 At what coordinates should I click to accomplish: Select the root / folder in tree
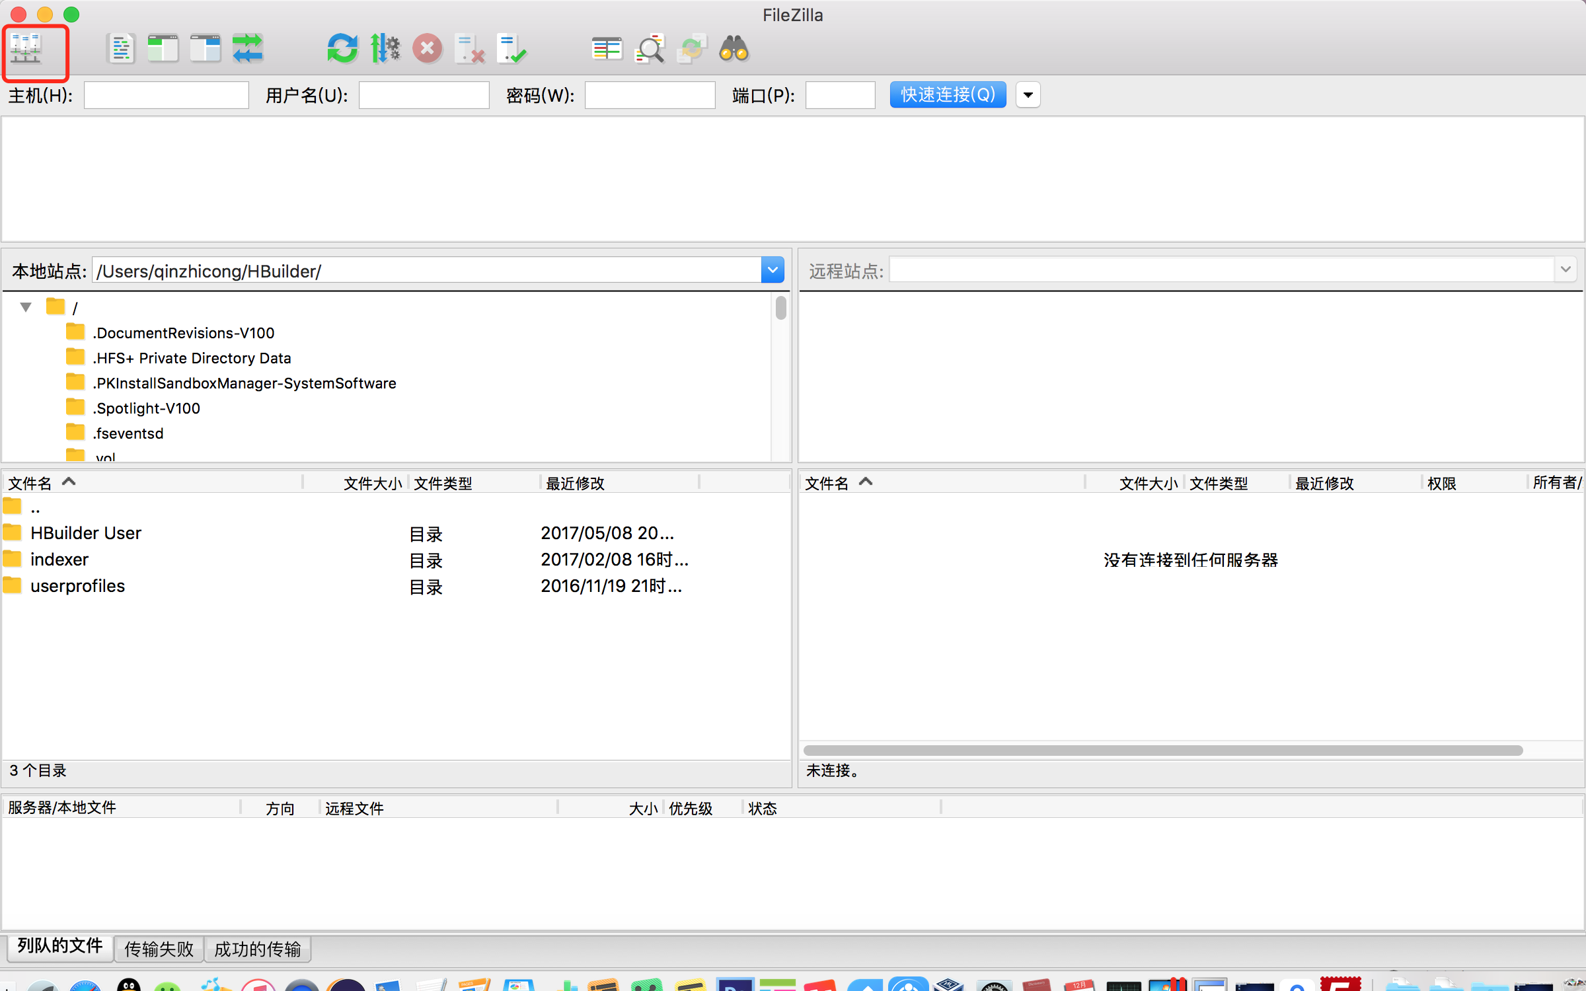click(x=63, y=307)
